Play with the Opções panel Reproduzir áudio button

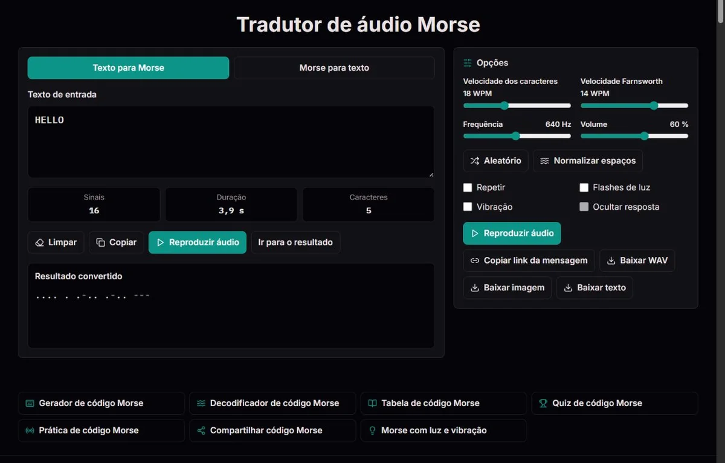(x=512, y=233)
